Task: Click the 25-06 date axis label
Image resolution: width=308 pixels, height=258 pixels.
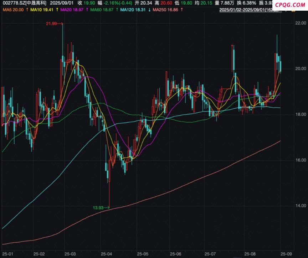Action: pos(175,254)
